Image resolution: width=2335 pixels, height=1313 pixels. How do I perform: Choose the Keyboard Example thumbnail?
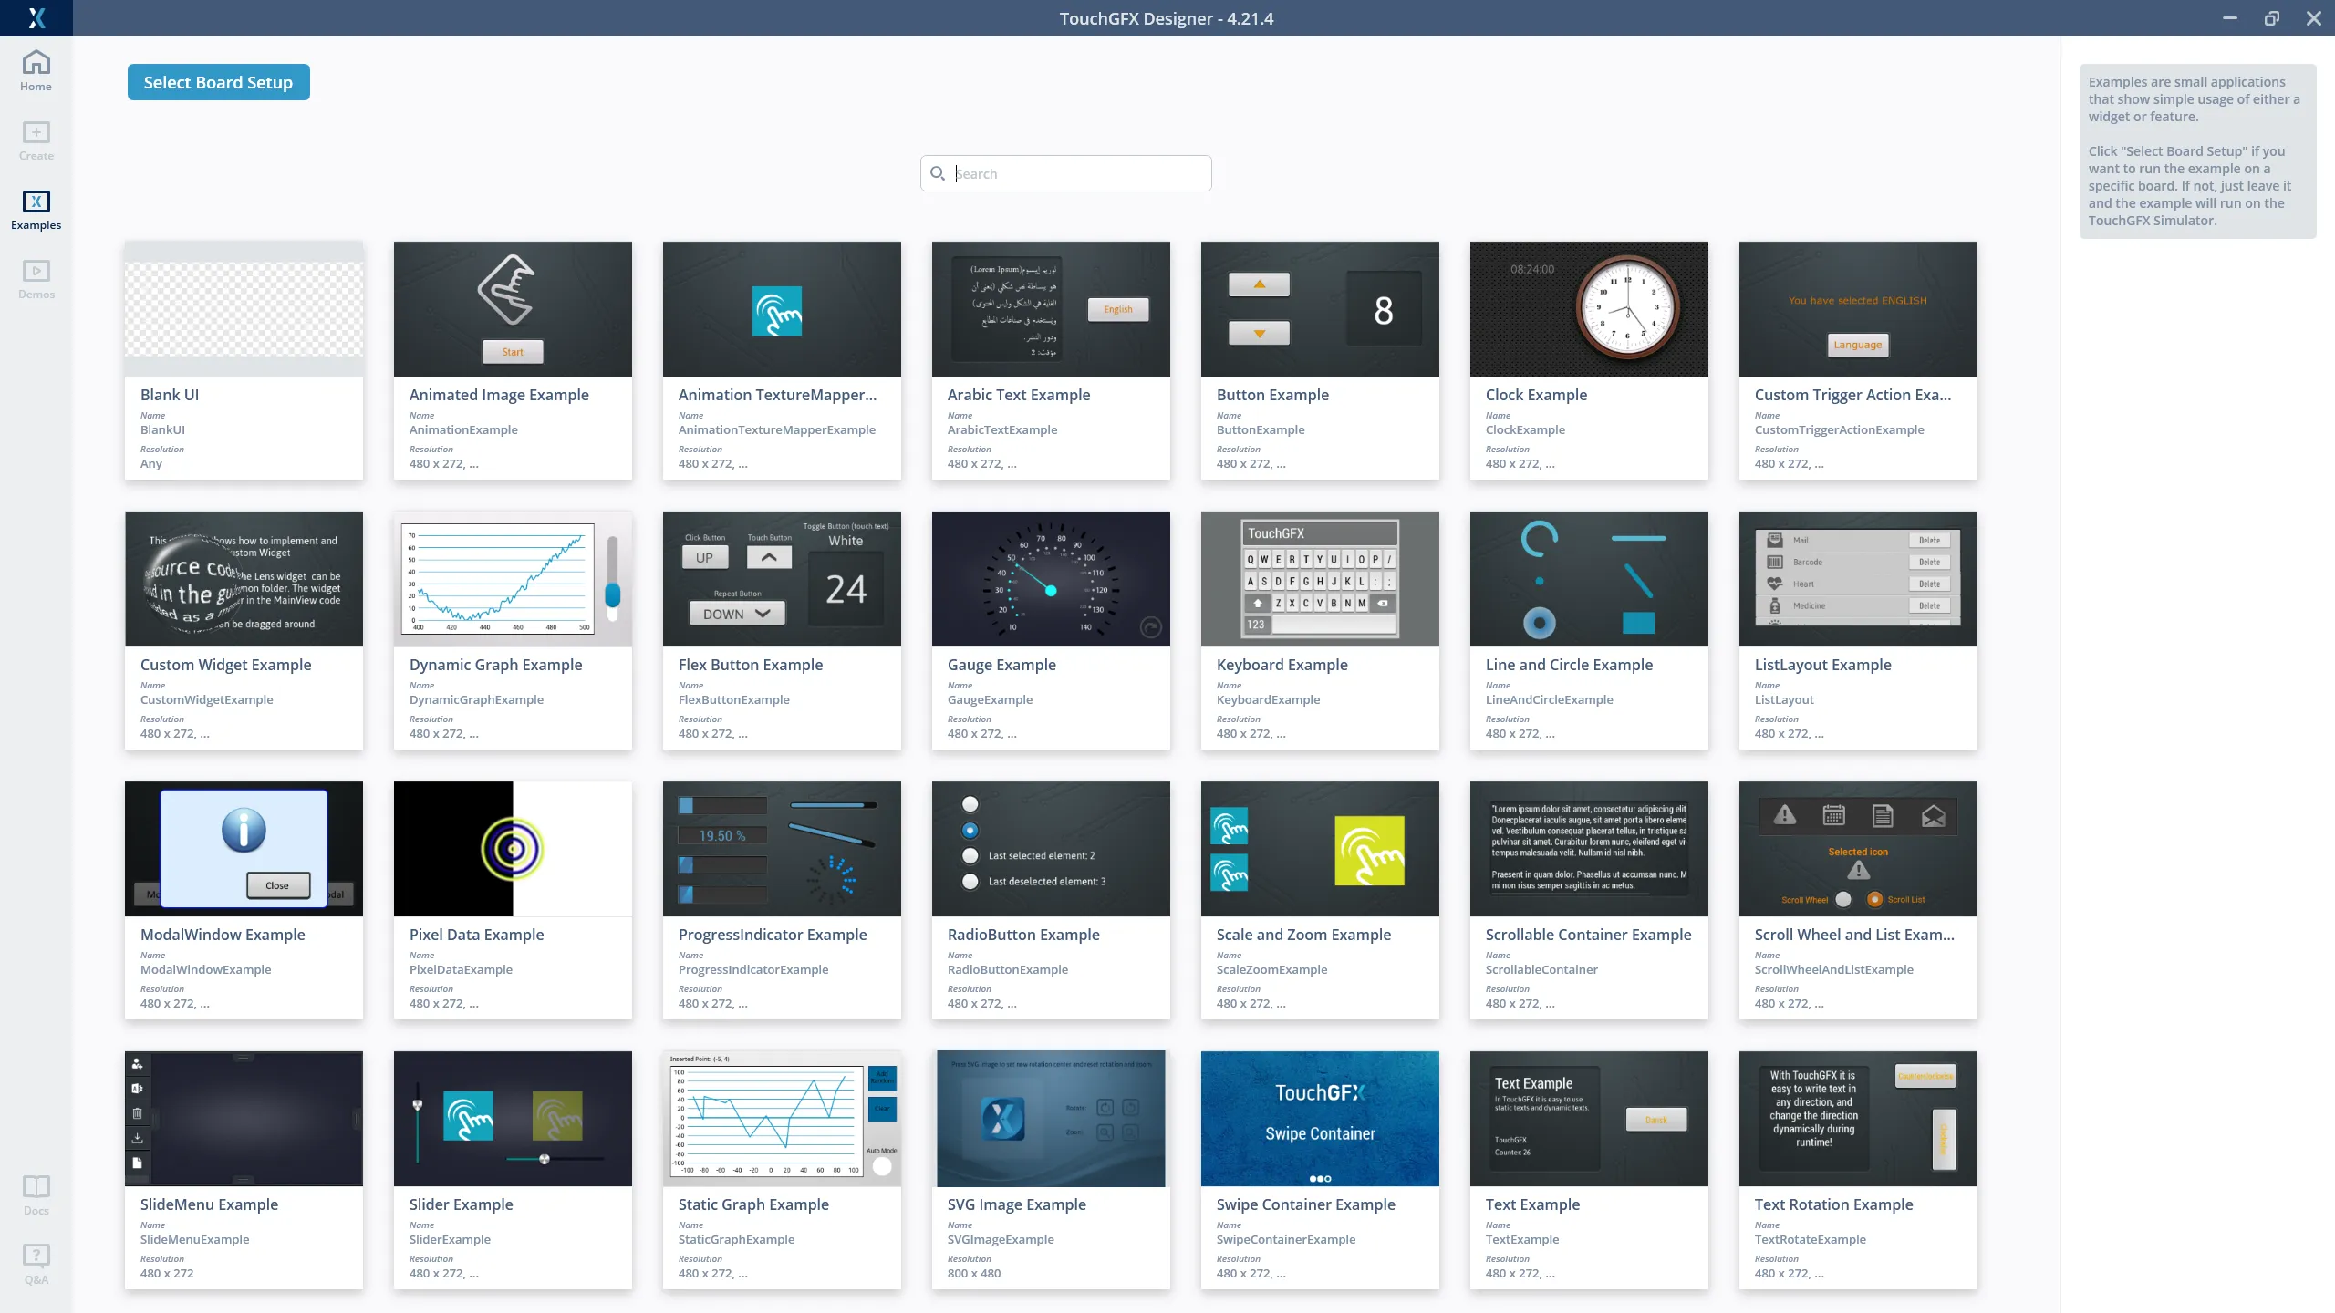point(1320,578)
